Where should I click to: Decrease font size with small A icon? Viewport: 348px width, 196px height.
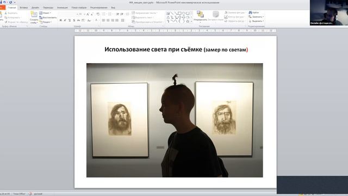point(92,14)
